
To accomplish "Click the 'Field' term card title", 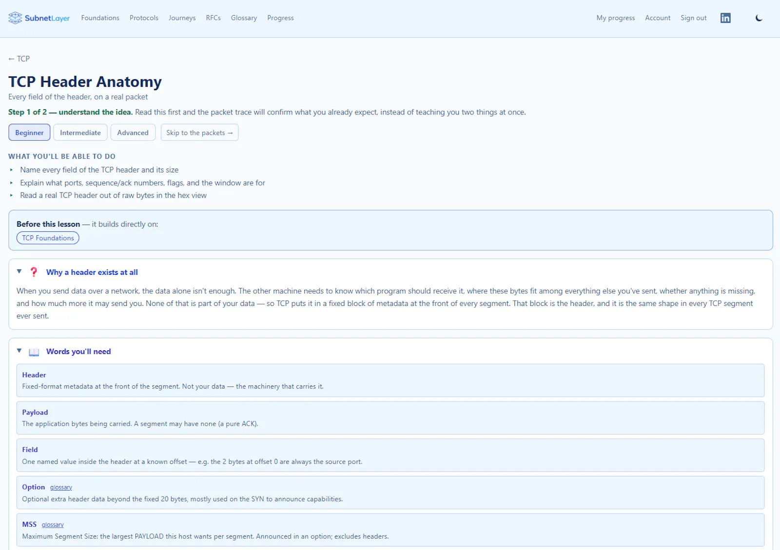I will [30, 450].
